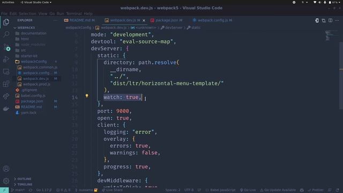Click the lightbulb code action on line 14
343x193 pixels.
tap(87, 95)
